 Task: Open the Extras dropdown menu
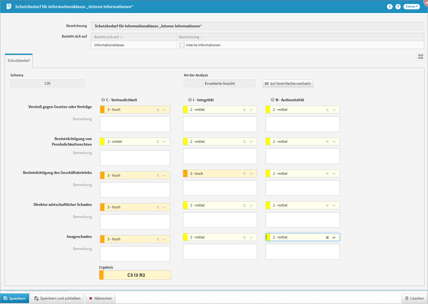click(x=411, y=7)
